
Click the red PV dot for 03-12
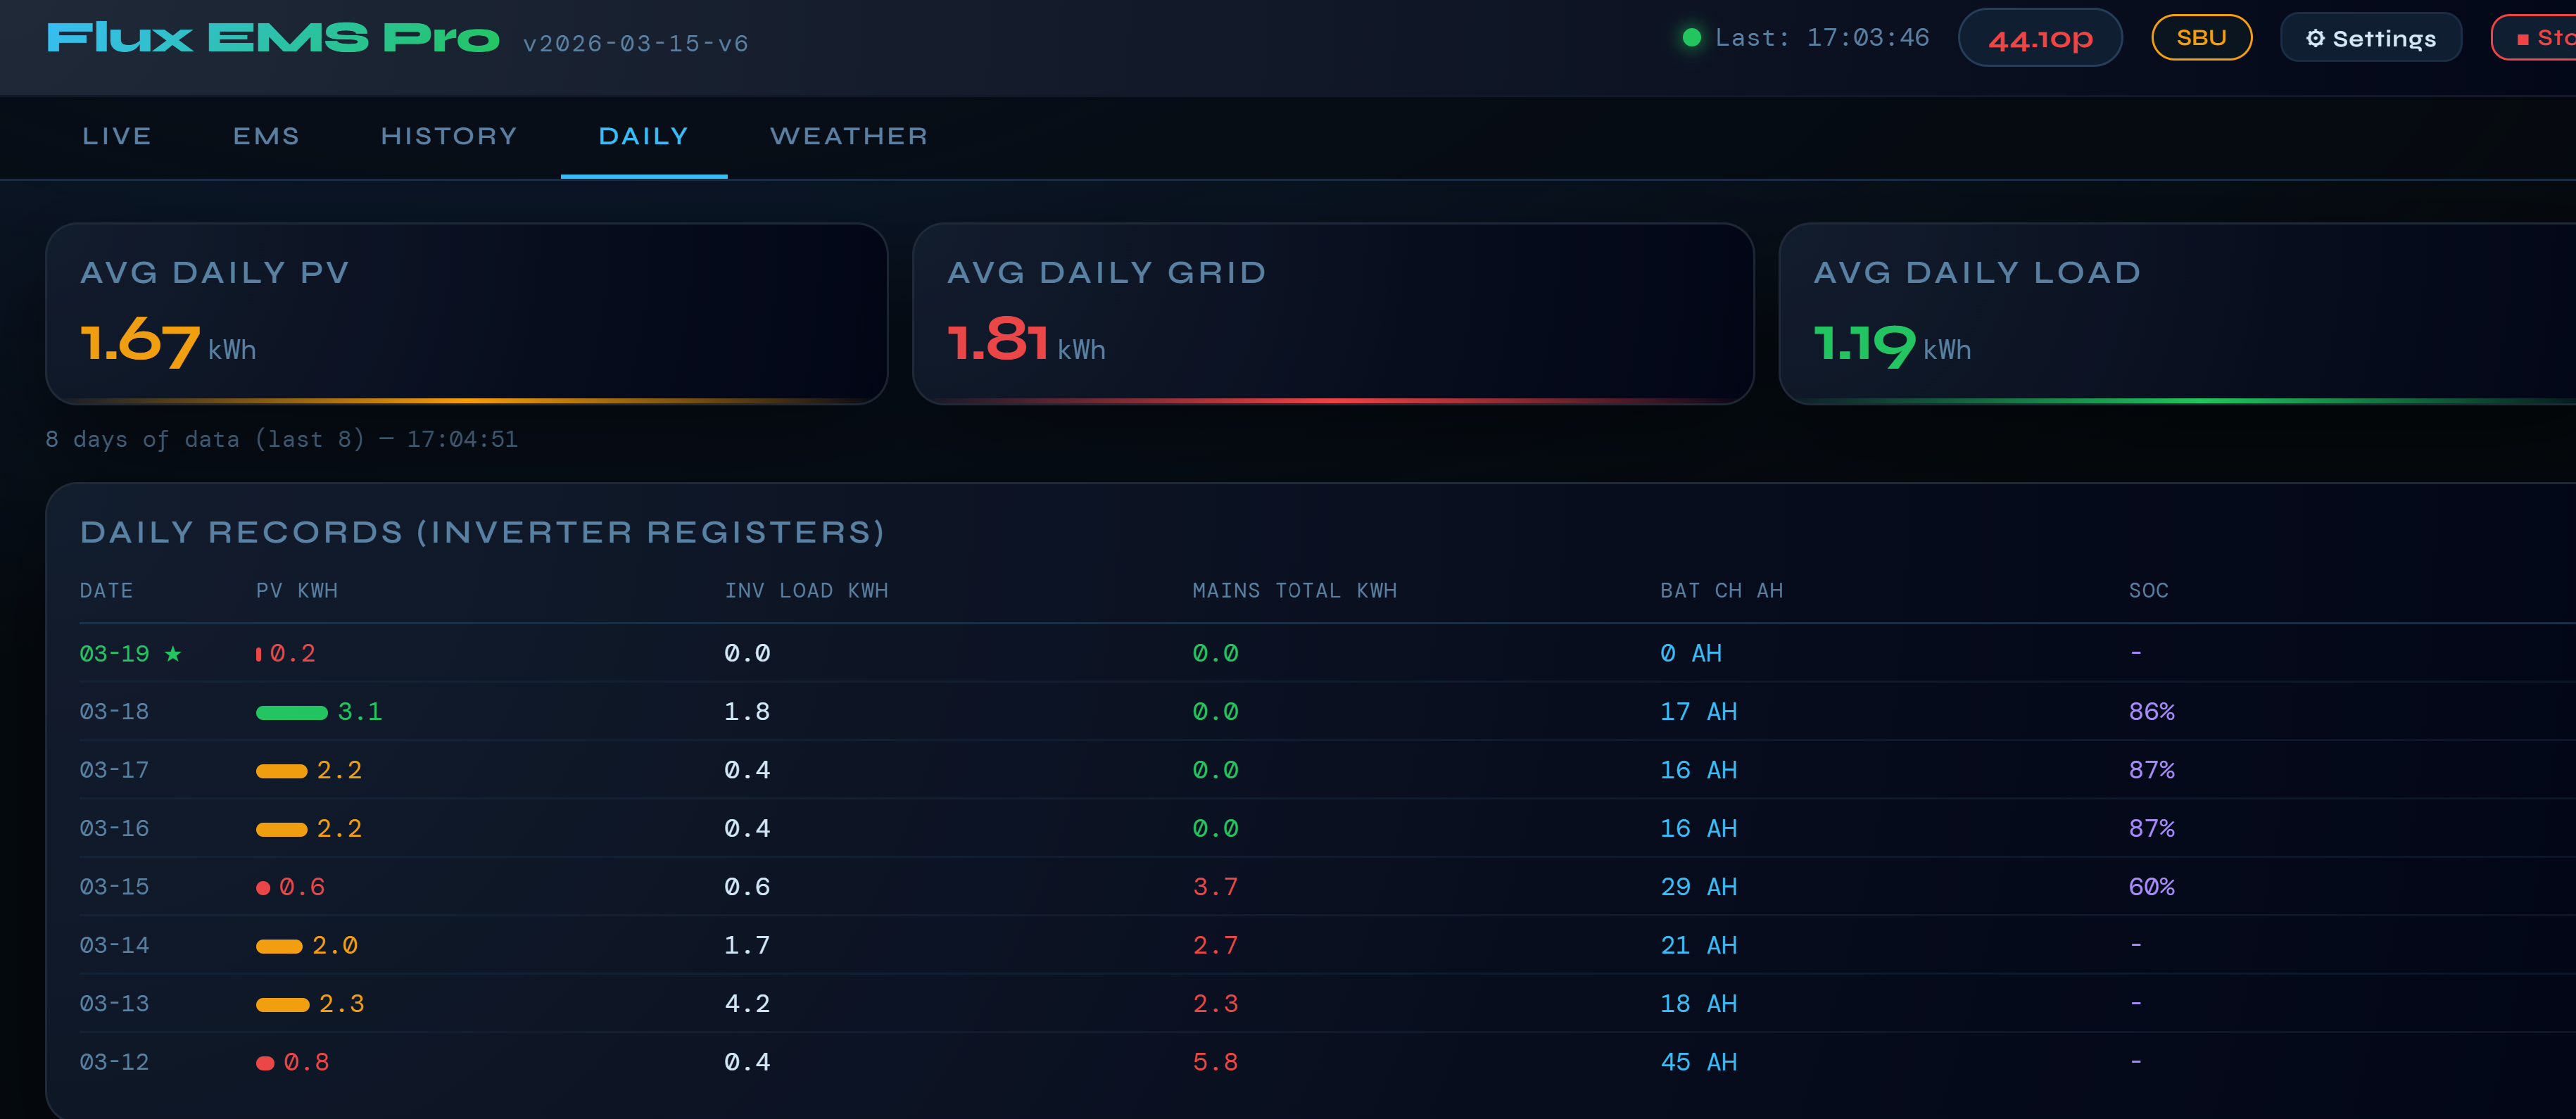tap(265, 1063)
